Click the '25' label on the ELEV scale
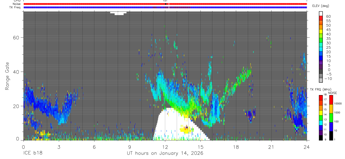Viewport: 345px width, 159px height. coord(328,47)
